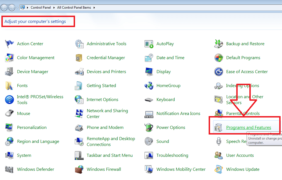Open the Region and Language link

[38, 141]
